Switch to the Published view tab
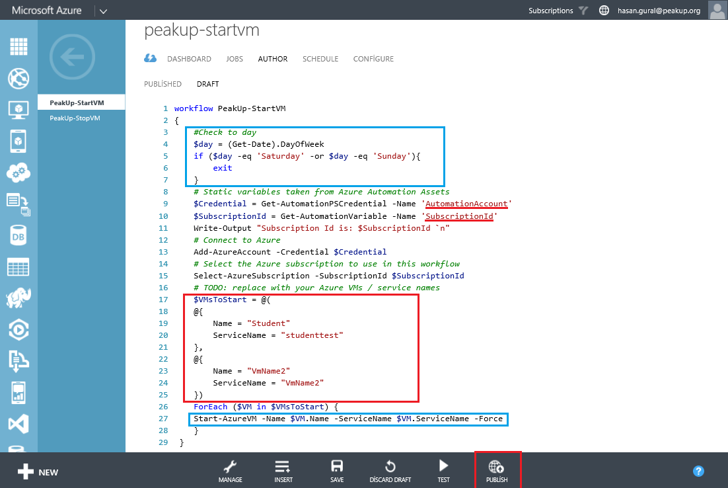 [163, 84]
